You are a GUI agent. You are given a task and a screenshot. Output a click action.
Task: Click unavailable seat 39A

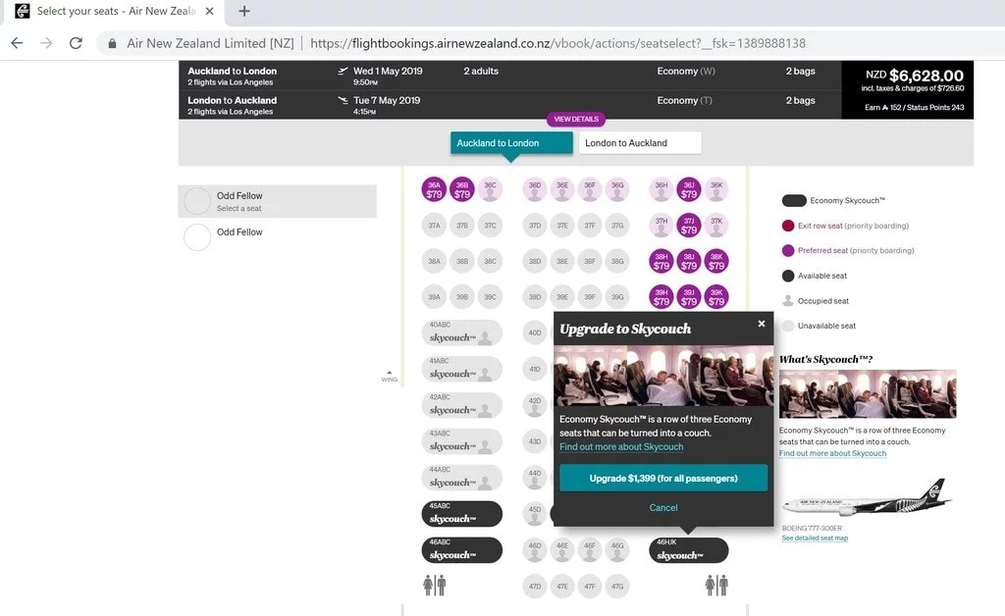434,297
